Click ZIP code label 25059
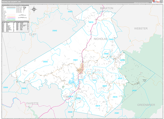Screen dimensions: 164x119 pos(5,87)
